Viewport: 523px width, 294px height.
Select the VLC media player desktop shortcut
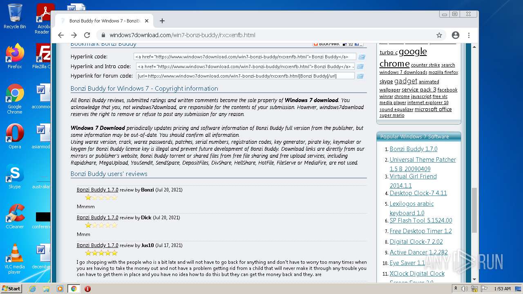tap(15, 259)
